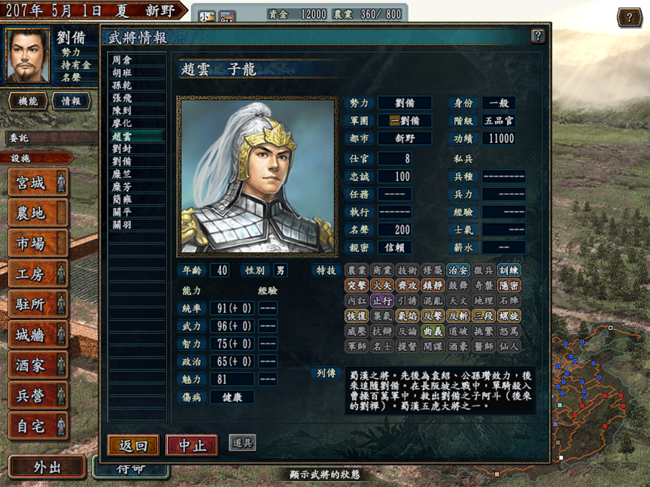
Task: Click the 曲義 green skill icon
Action: point(433,331)
